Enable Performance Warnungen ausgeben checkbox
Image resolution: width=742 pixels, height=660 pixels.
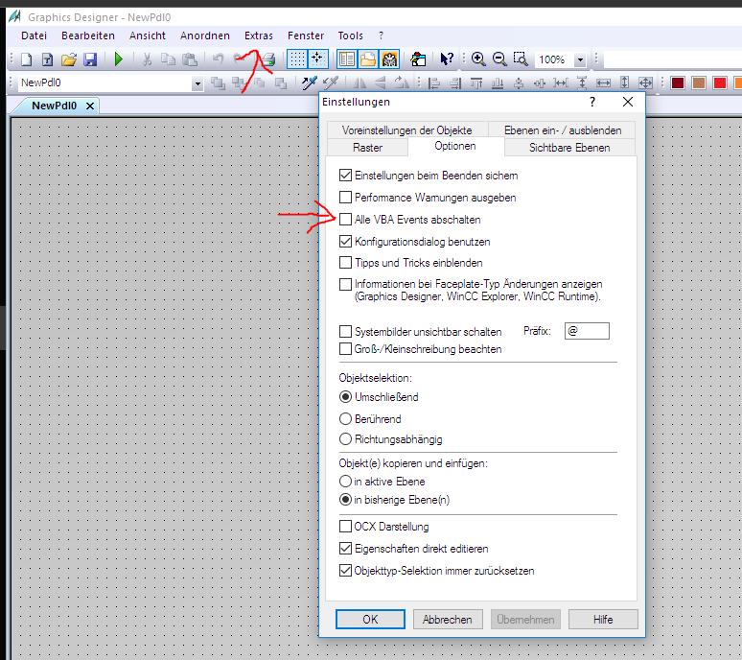(345, 197)
